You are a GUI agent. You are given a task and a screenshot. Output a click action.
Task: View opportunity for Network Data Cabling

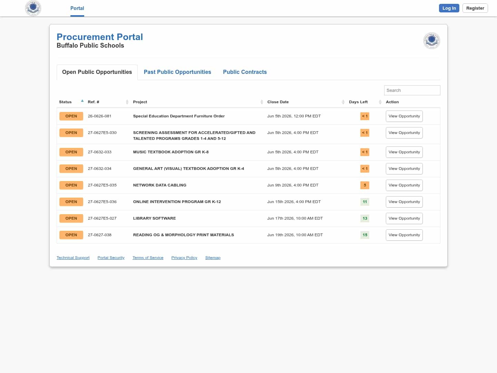pos(404,185)
